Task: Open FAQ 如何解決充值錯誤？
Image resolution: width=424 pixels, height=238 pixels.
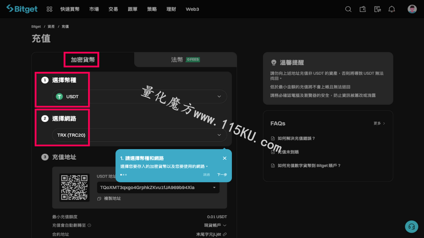Action: (x=296, y=138)
